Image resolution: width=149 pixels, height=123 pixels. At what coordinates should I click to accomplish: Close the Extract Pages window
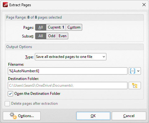tap(144, 5)
